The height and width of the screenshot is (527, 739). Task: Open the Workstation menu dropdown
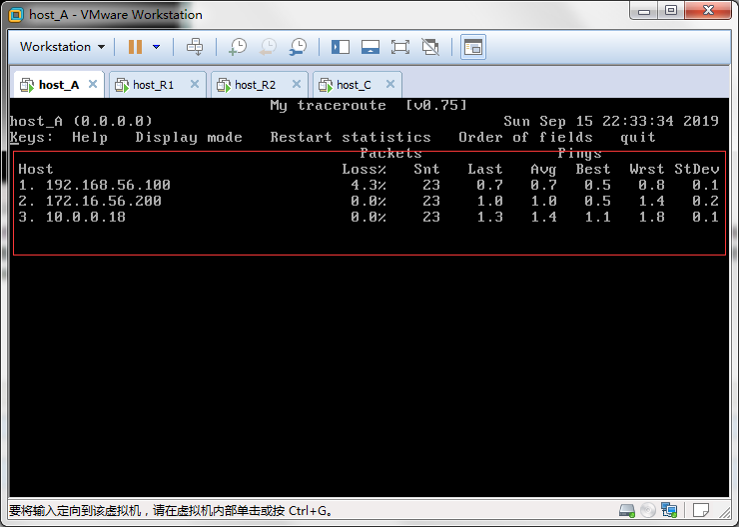coord(62,47)
